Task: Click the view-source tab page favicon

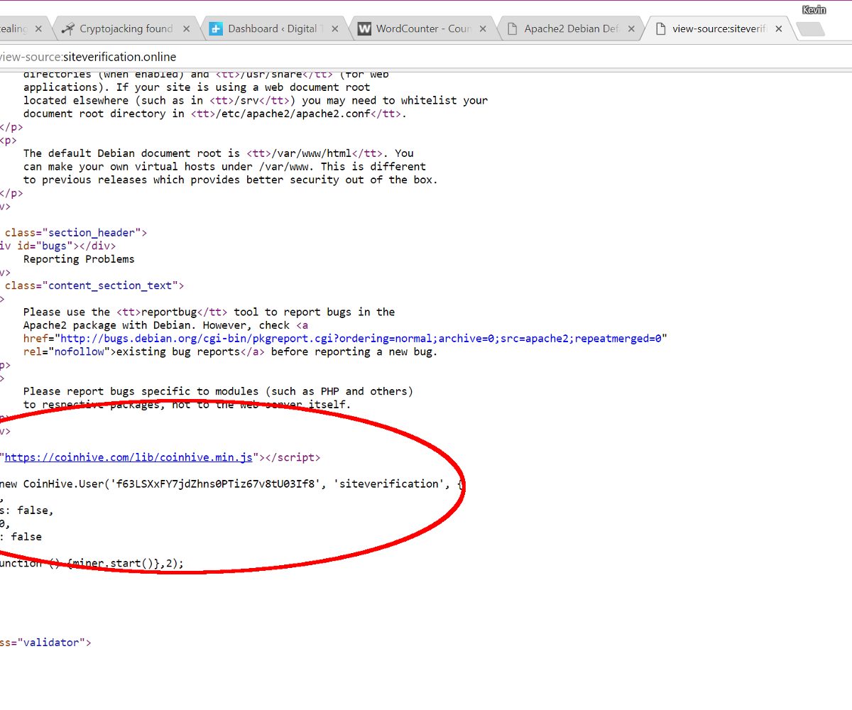Action: 661,29
